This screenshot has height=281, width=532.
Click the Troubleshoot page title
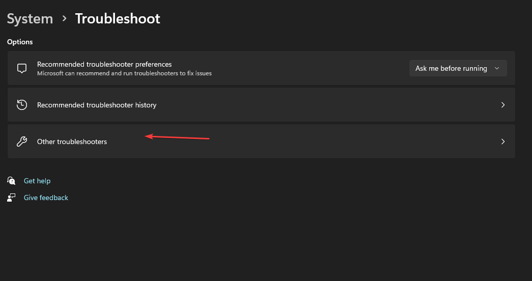(x=117, y=19)
